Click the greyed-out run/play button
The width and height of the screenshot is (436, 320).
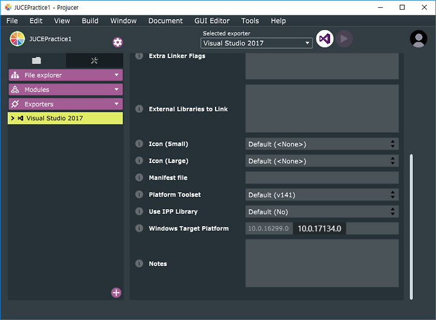coord(344,39)
